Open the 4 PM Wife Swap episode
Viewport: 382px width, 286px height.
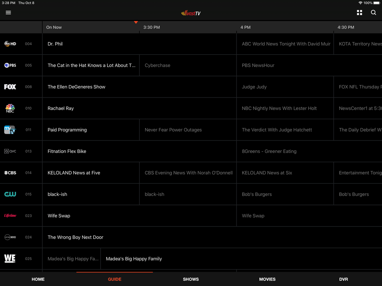pos(309,215)
